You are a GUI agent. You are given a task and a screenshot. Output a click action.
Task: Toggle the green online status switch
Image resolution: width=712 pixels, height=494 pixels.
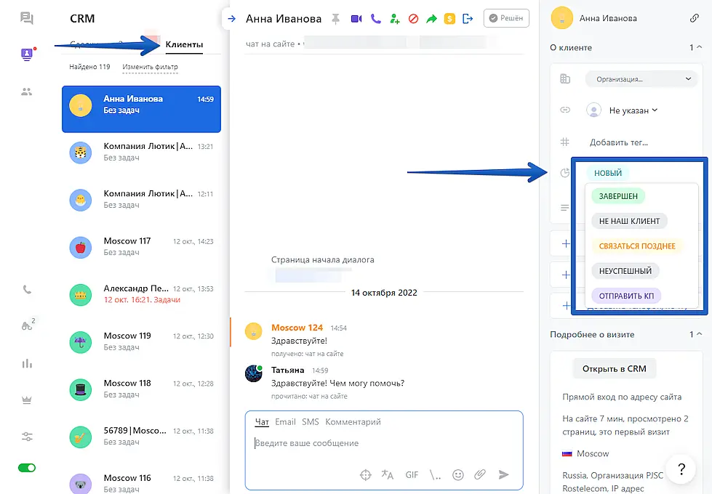[x=27, y=468]
